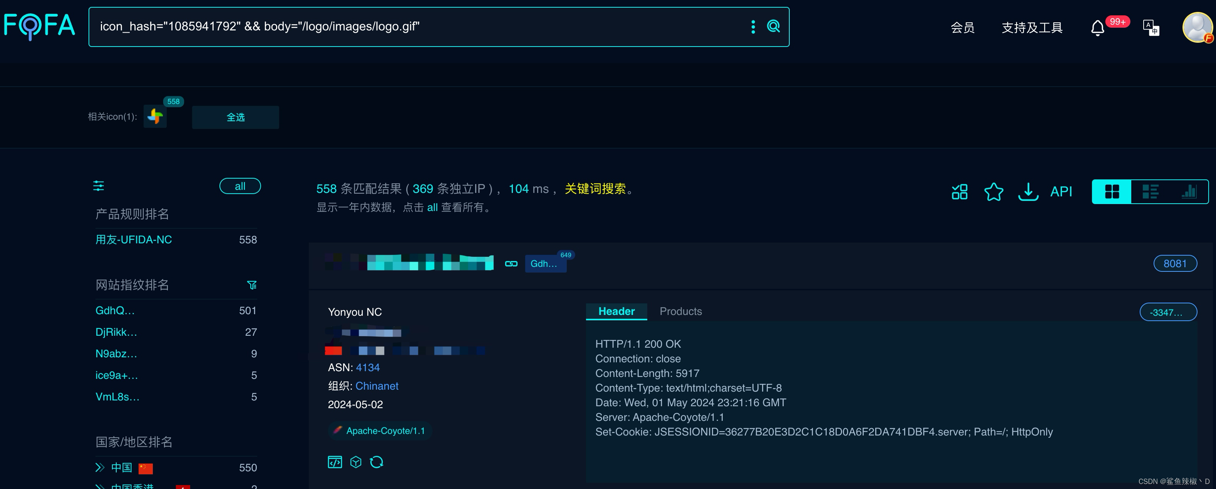Click the 全选 button
1216x489 pixels.
tap(235, 117)
